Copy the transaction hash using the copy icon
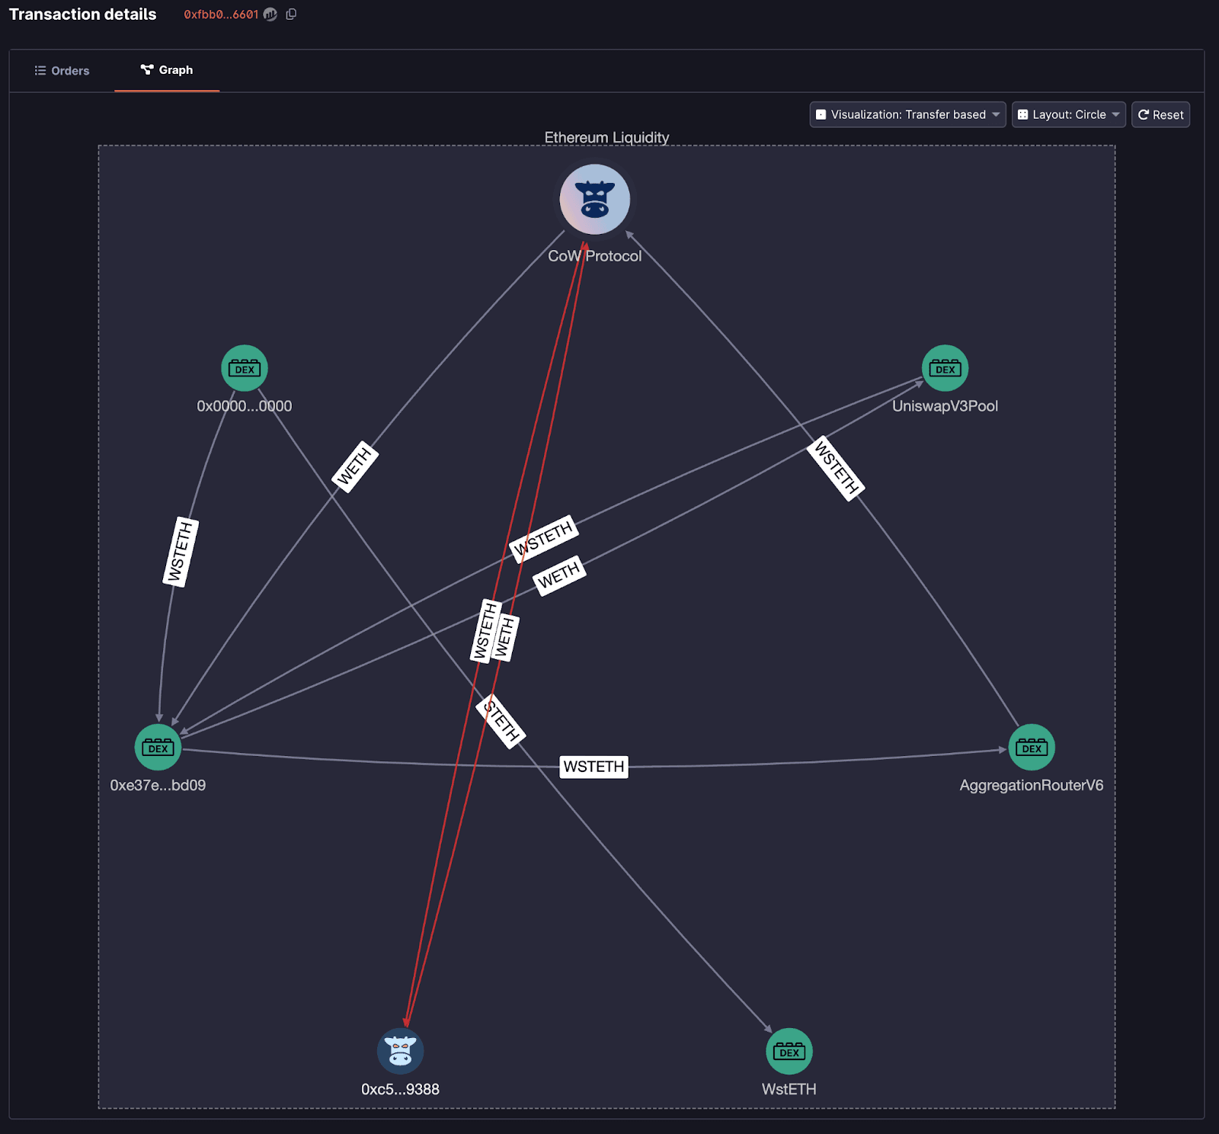1219x1134 pixels. tap(290, 14)
